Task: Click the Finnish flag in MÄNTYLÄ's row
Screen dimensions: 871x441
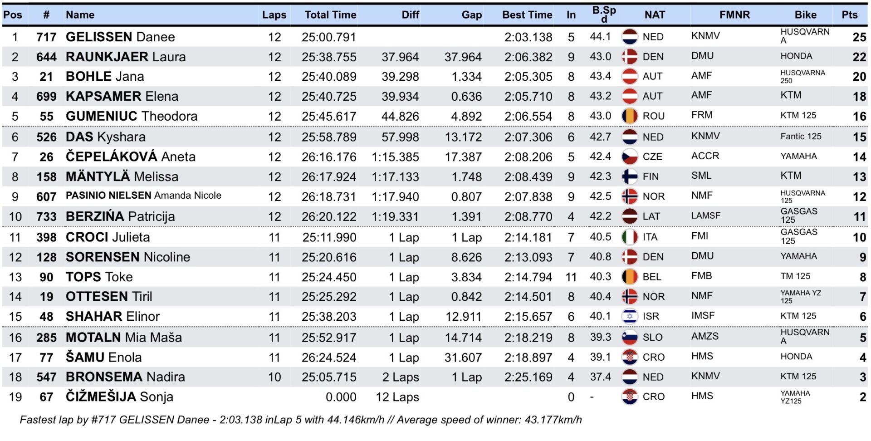Action: tap(630, 176)
